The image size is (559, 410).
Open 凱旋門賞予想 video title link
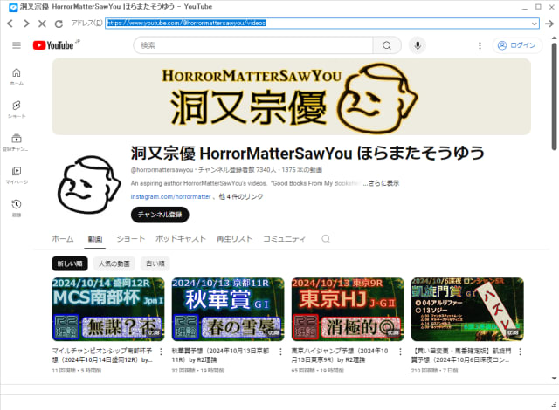[x=461, y=355]
